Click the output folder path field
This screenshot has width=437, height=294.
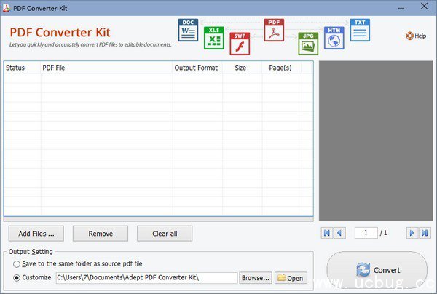pos(146,278)
